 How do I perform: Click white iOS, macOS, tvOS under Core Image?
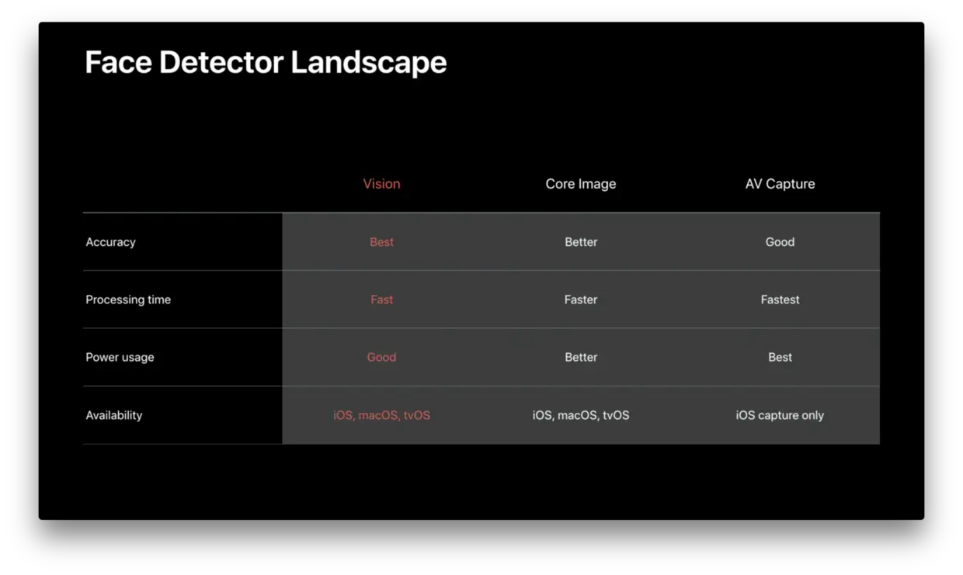click(581, 415)
